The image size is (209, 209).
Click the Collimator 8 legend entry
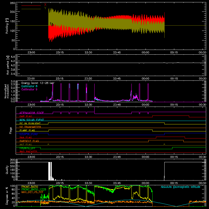coord(29,86)
